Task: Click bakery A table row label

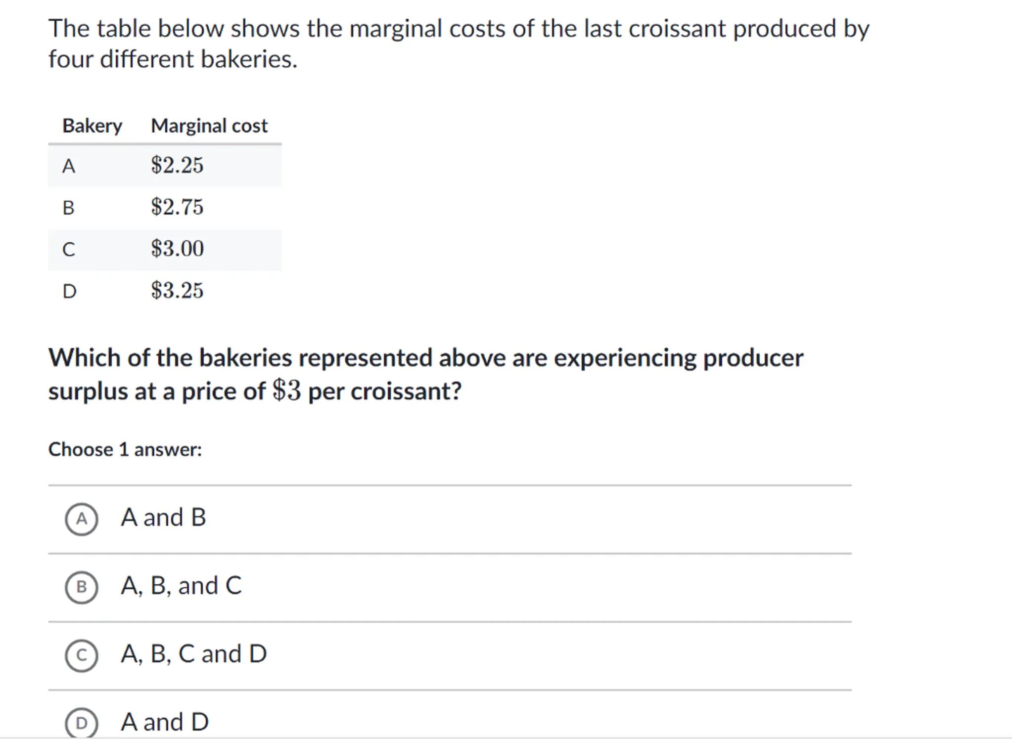Action: tap(69, 166)
